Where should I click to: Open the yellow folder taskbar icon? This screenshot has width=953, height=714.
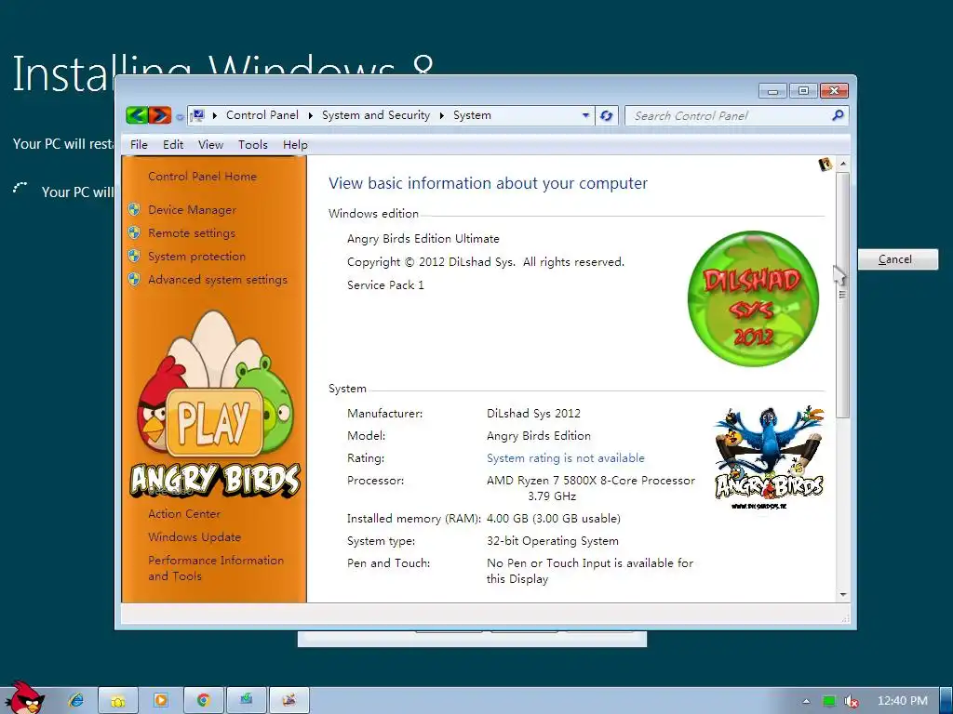[118, 701]
